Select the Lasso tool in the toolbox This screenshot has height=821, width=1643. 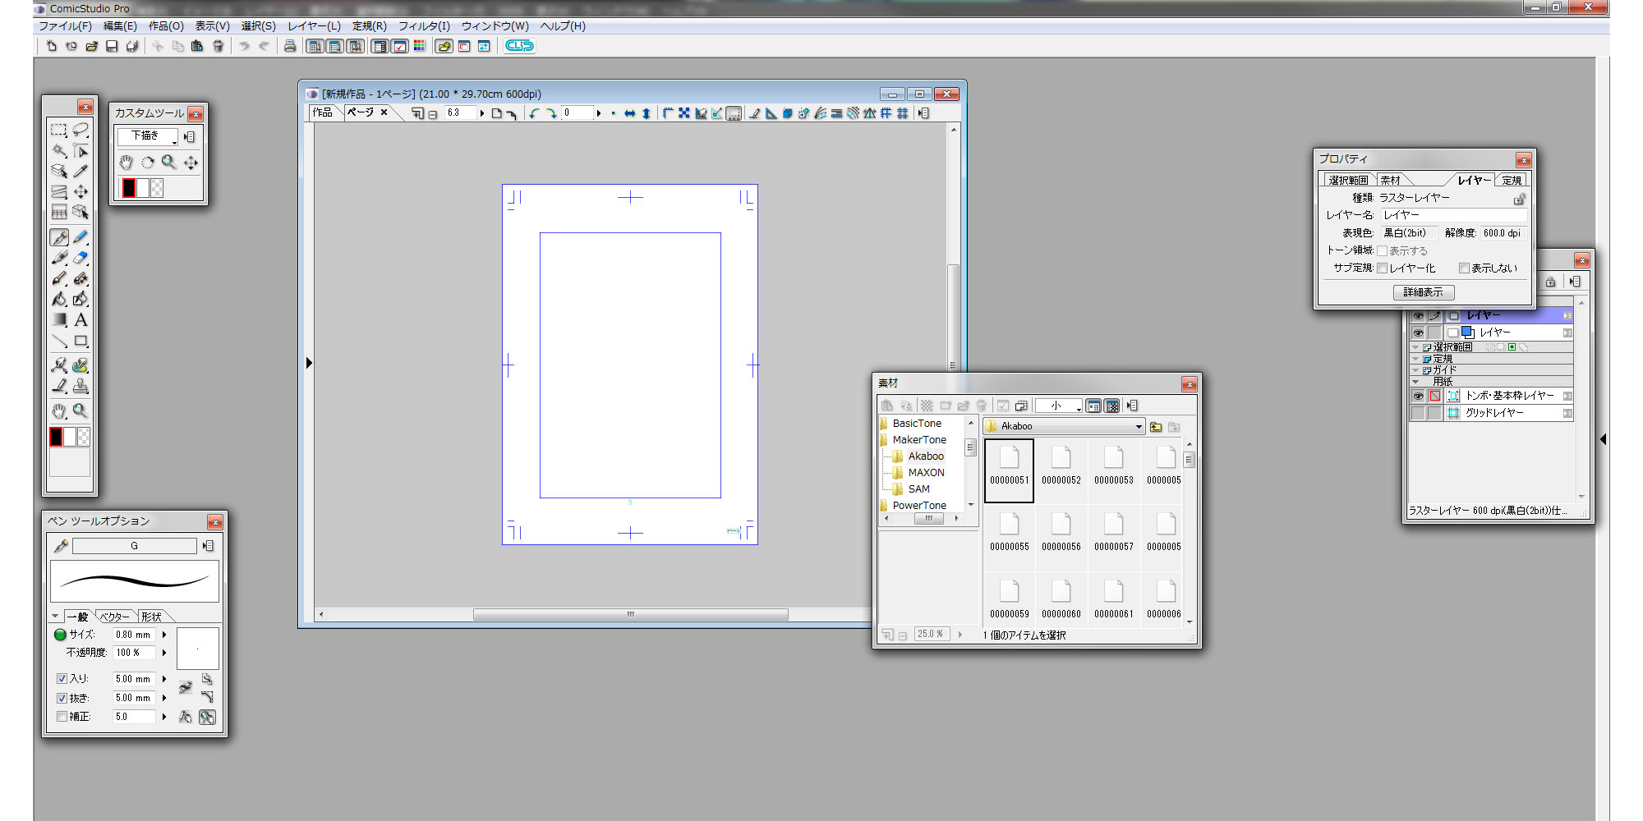point(81,130)
